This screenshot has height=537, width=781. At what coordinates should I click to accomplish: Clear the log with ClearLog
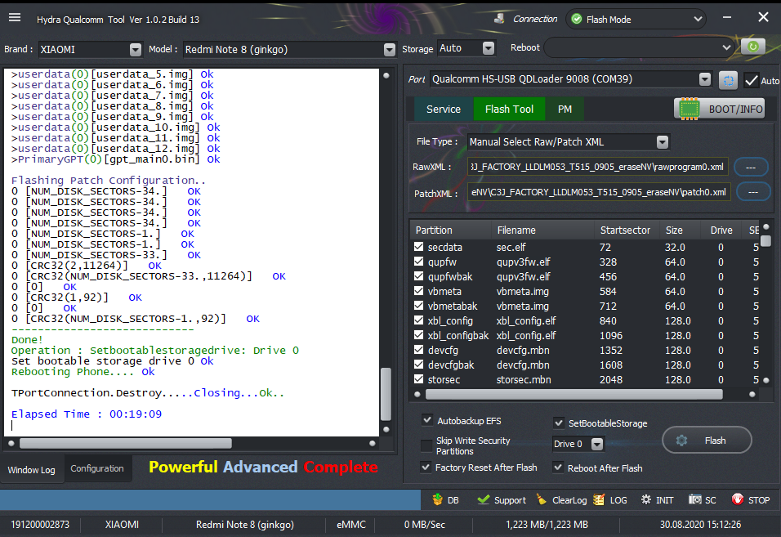point(561,499)
